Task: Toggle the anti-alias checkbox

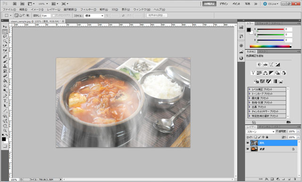Action: tap(54, 16)
